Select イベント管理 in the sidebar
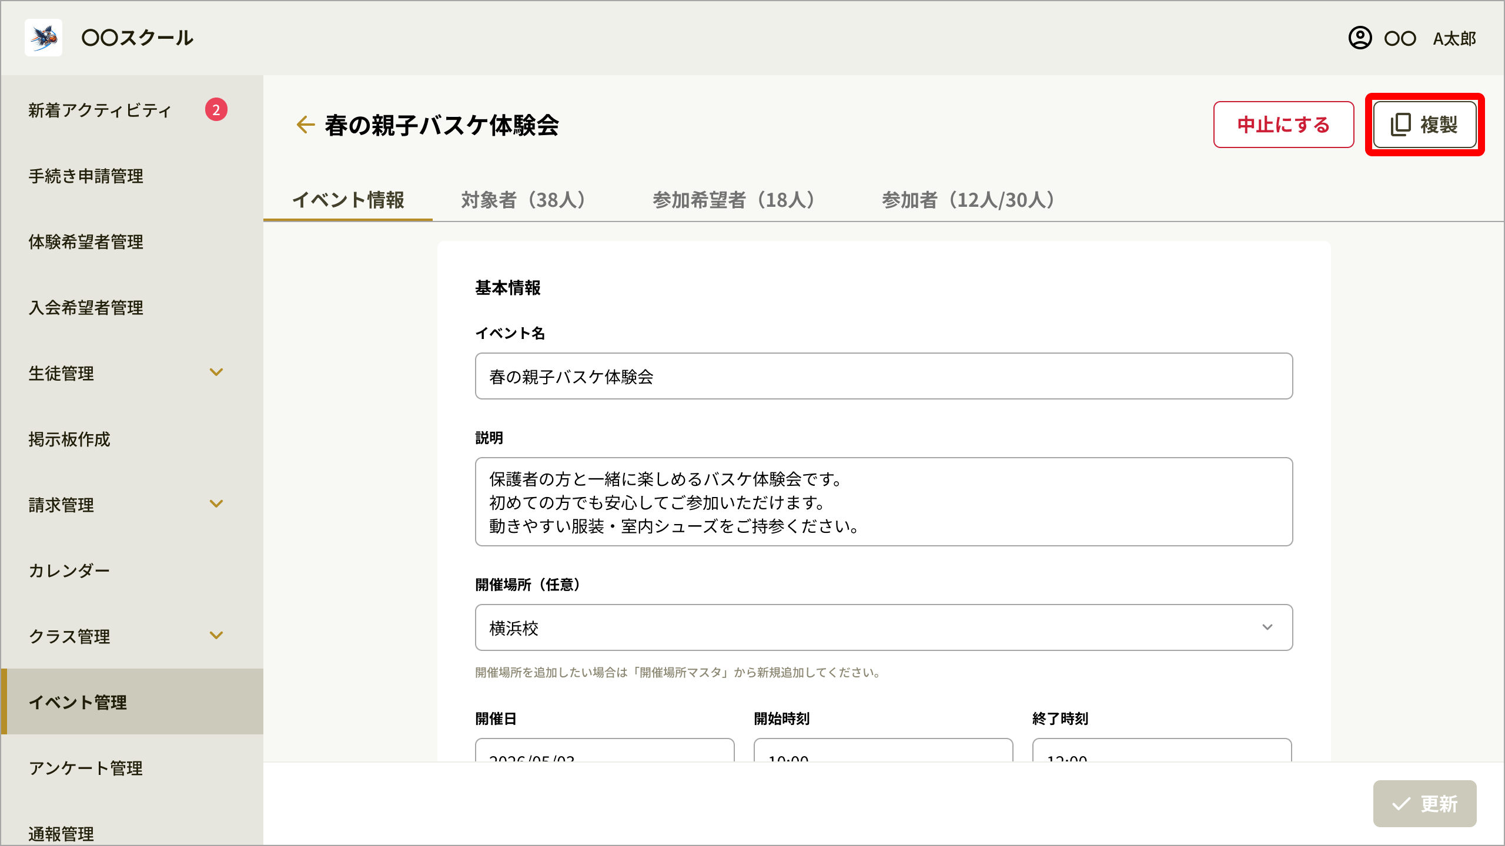 tap(132, 701)
